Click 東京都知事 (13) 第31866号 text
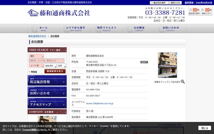The image size is (214, 134). [x=99, y=117]
